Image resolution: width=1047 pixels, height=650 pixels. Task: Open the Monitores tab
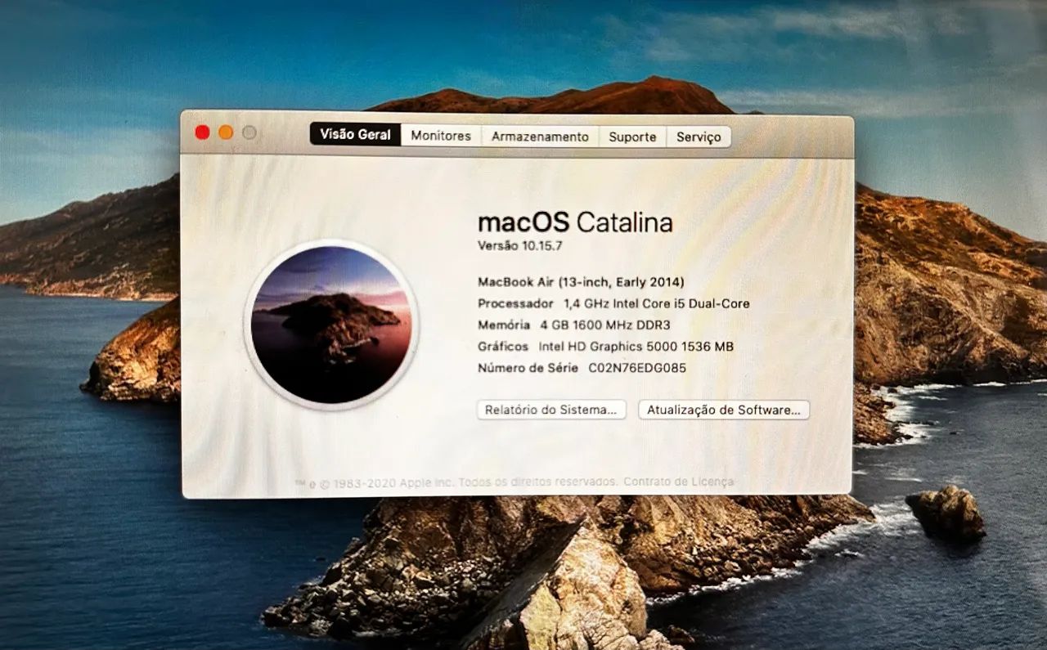tap(441, 136)
